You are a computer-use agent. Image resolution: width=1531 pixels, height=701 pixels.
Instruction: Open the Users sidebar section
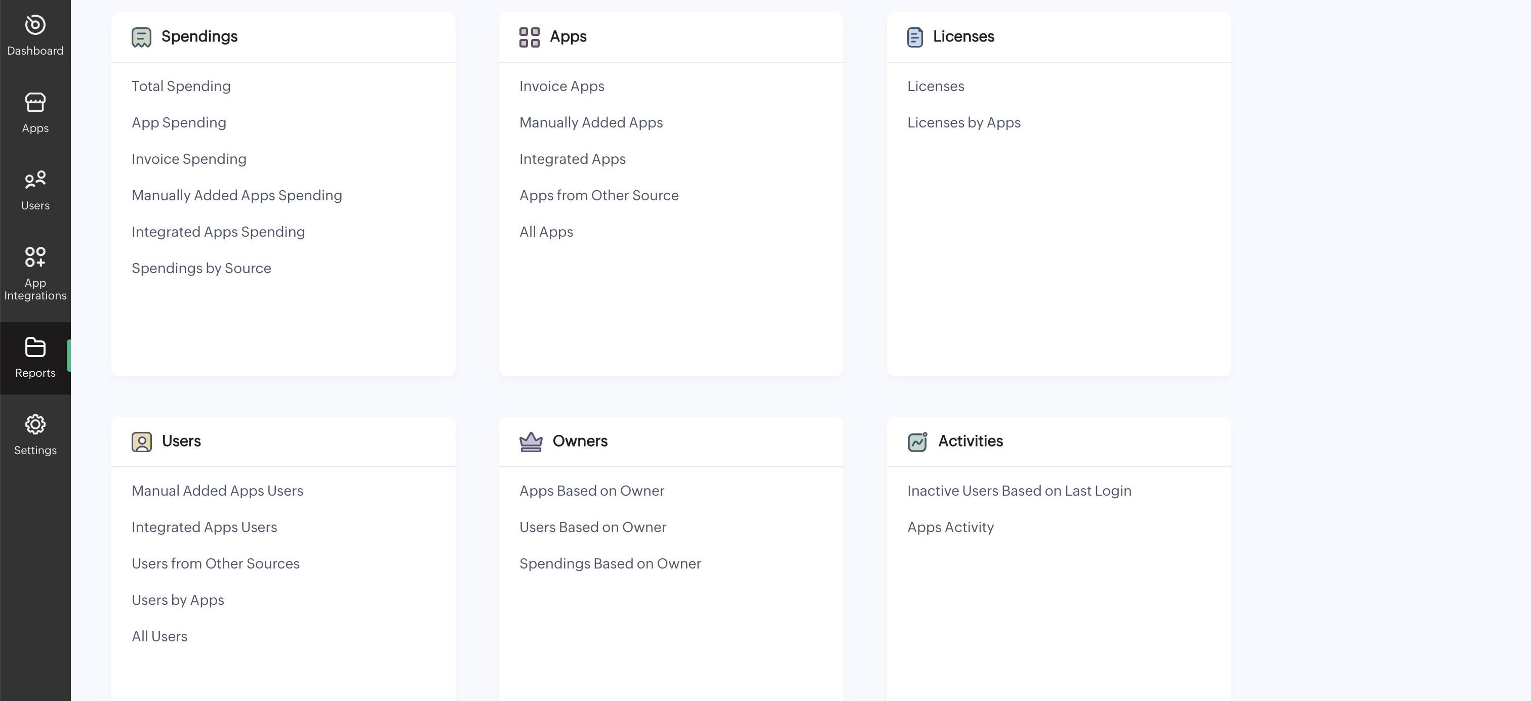coord(35,190)
